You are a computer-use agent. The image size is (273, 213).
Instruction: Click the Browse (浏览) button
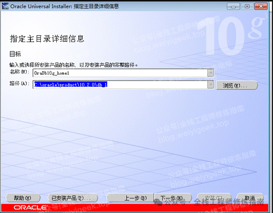pos(237,85)
